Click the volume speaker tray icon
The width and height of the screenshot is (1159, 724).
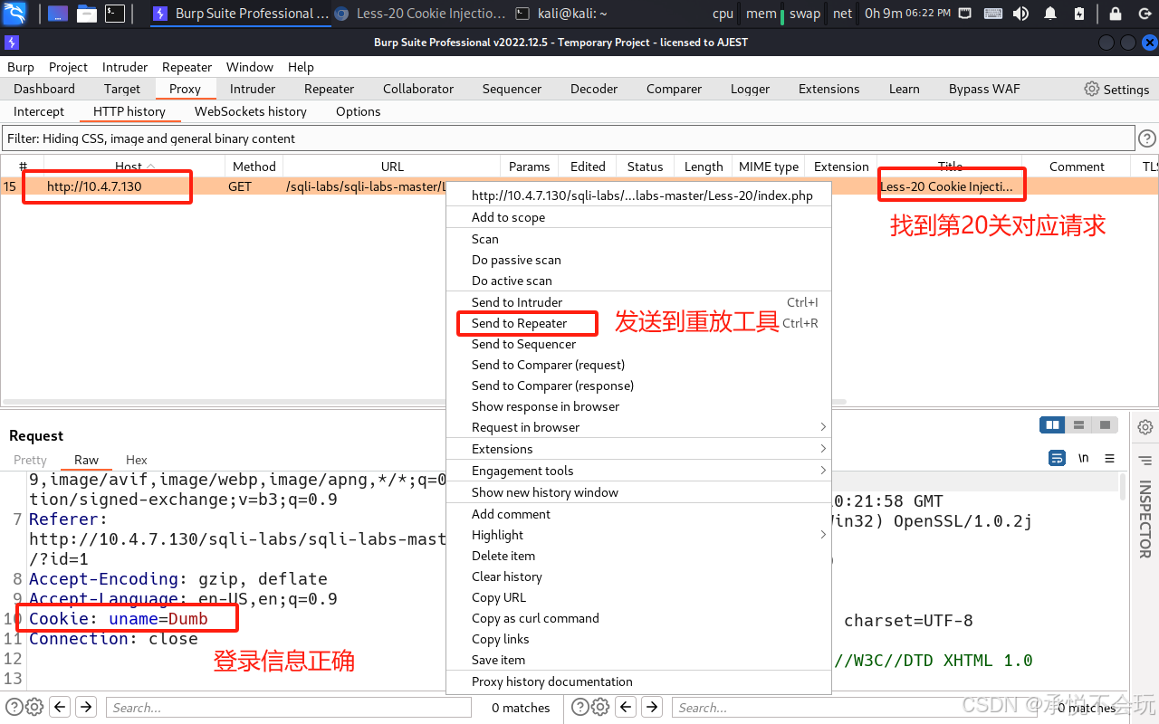point(1020,13)
